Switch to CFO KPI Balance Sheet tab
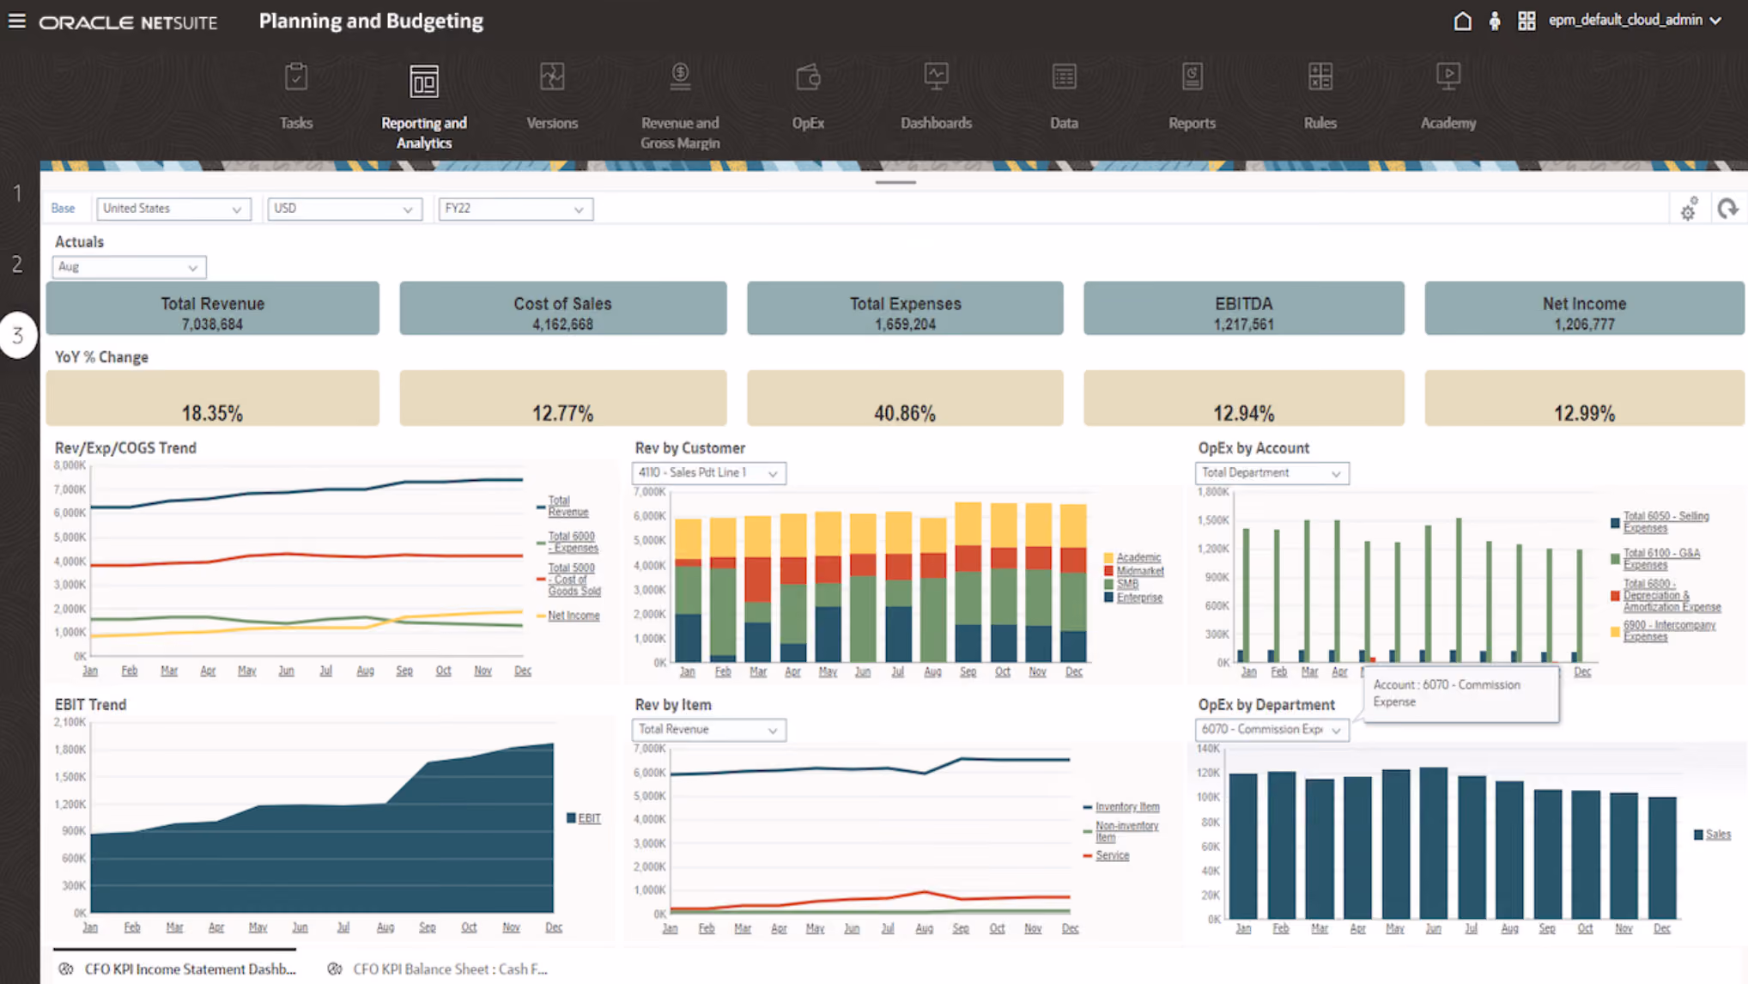The image size is (1748, 984). tap(438, 969)
